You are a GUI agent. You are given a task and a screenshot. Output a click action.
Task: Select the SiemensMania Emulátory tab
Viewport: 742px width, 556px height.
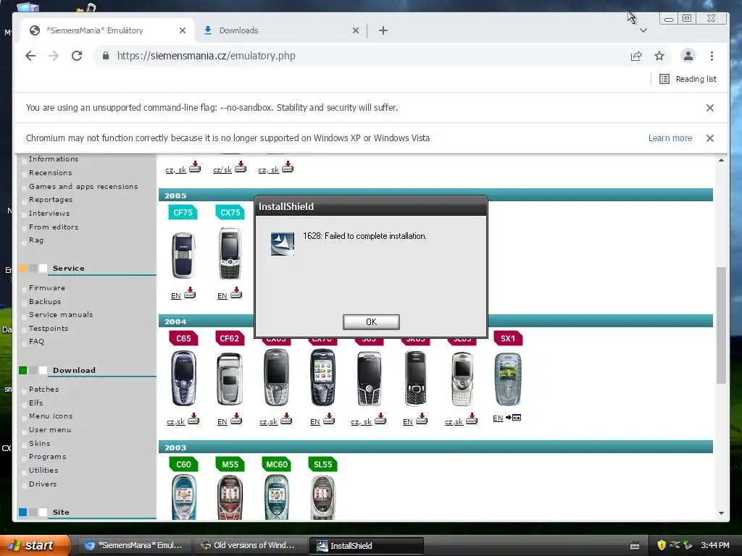click(108, 30)
